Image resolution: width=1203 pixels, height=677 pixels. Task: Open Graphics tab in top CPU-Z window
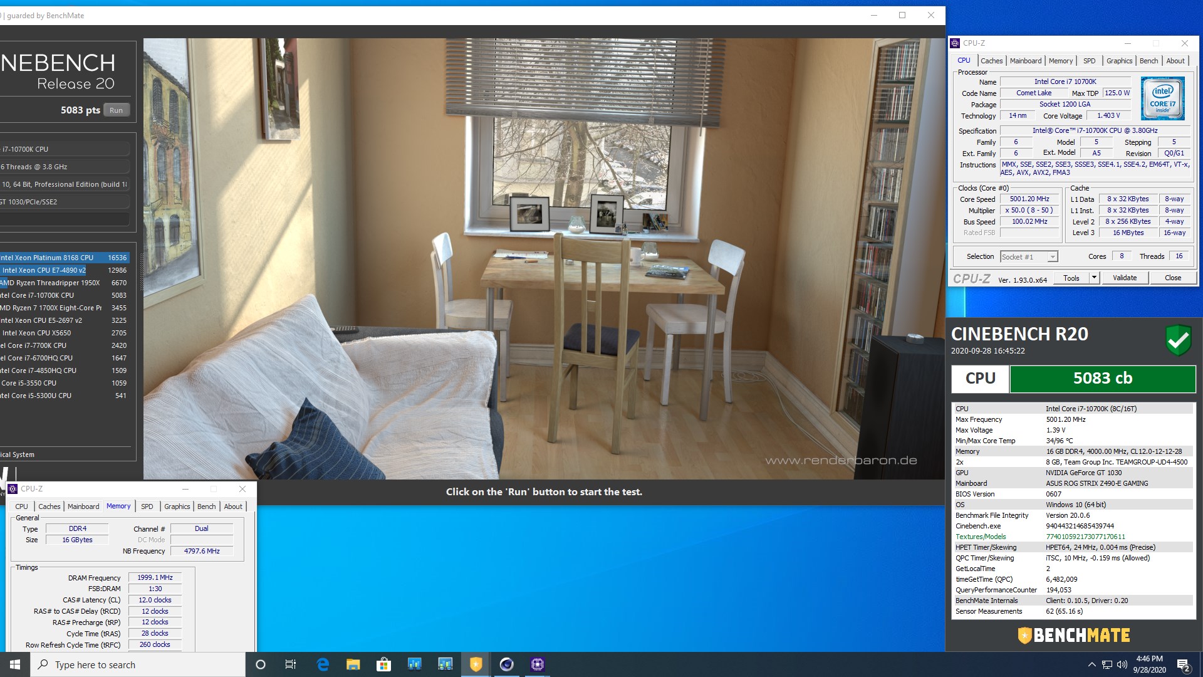click(1119, 61)
